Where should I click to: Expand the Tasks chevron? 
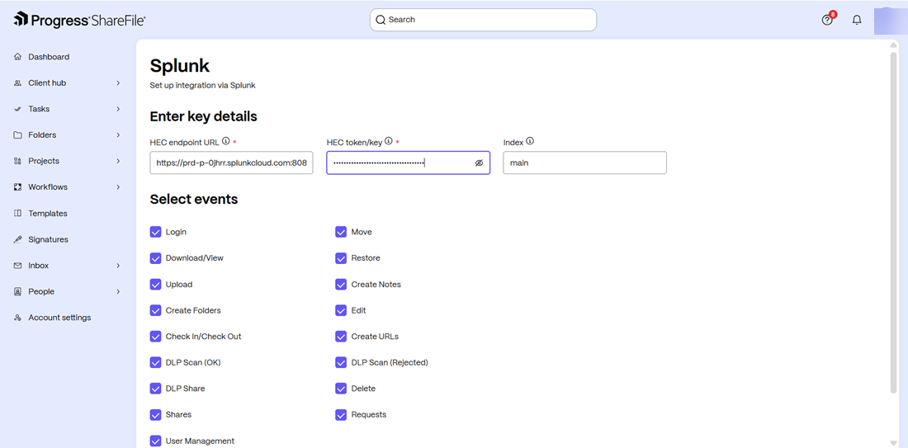pyautogui.click(x=118, y=109)
